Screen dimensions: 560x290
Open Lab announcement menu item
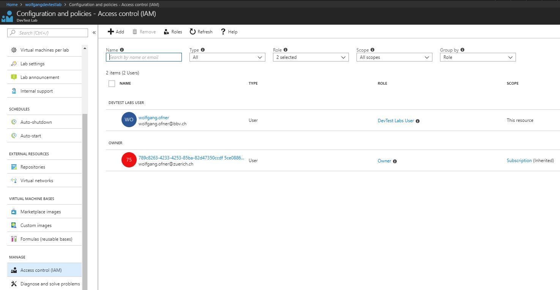(x=44, y=77)
